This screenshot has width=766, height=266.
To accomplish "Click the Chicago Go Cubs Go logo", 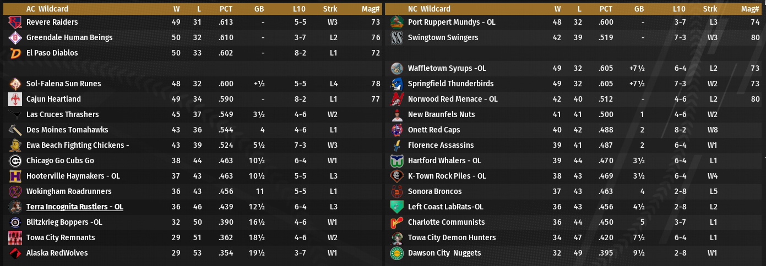I will coord(15,160).
